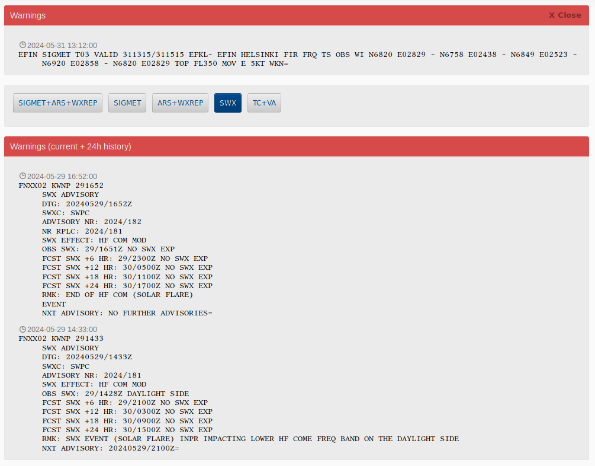Click the clock icon beside 2024-05-29 16:52:00

[22, 176]
